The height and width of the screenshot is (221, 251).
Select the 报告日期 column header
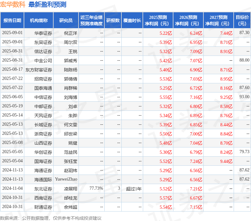(x=12, y=21)
